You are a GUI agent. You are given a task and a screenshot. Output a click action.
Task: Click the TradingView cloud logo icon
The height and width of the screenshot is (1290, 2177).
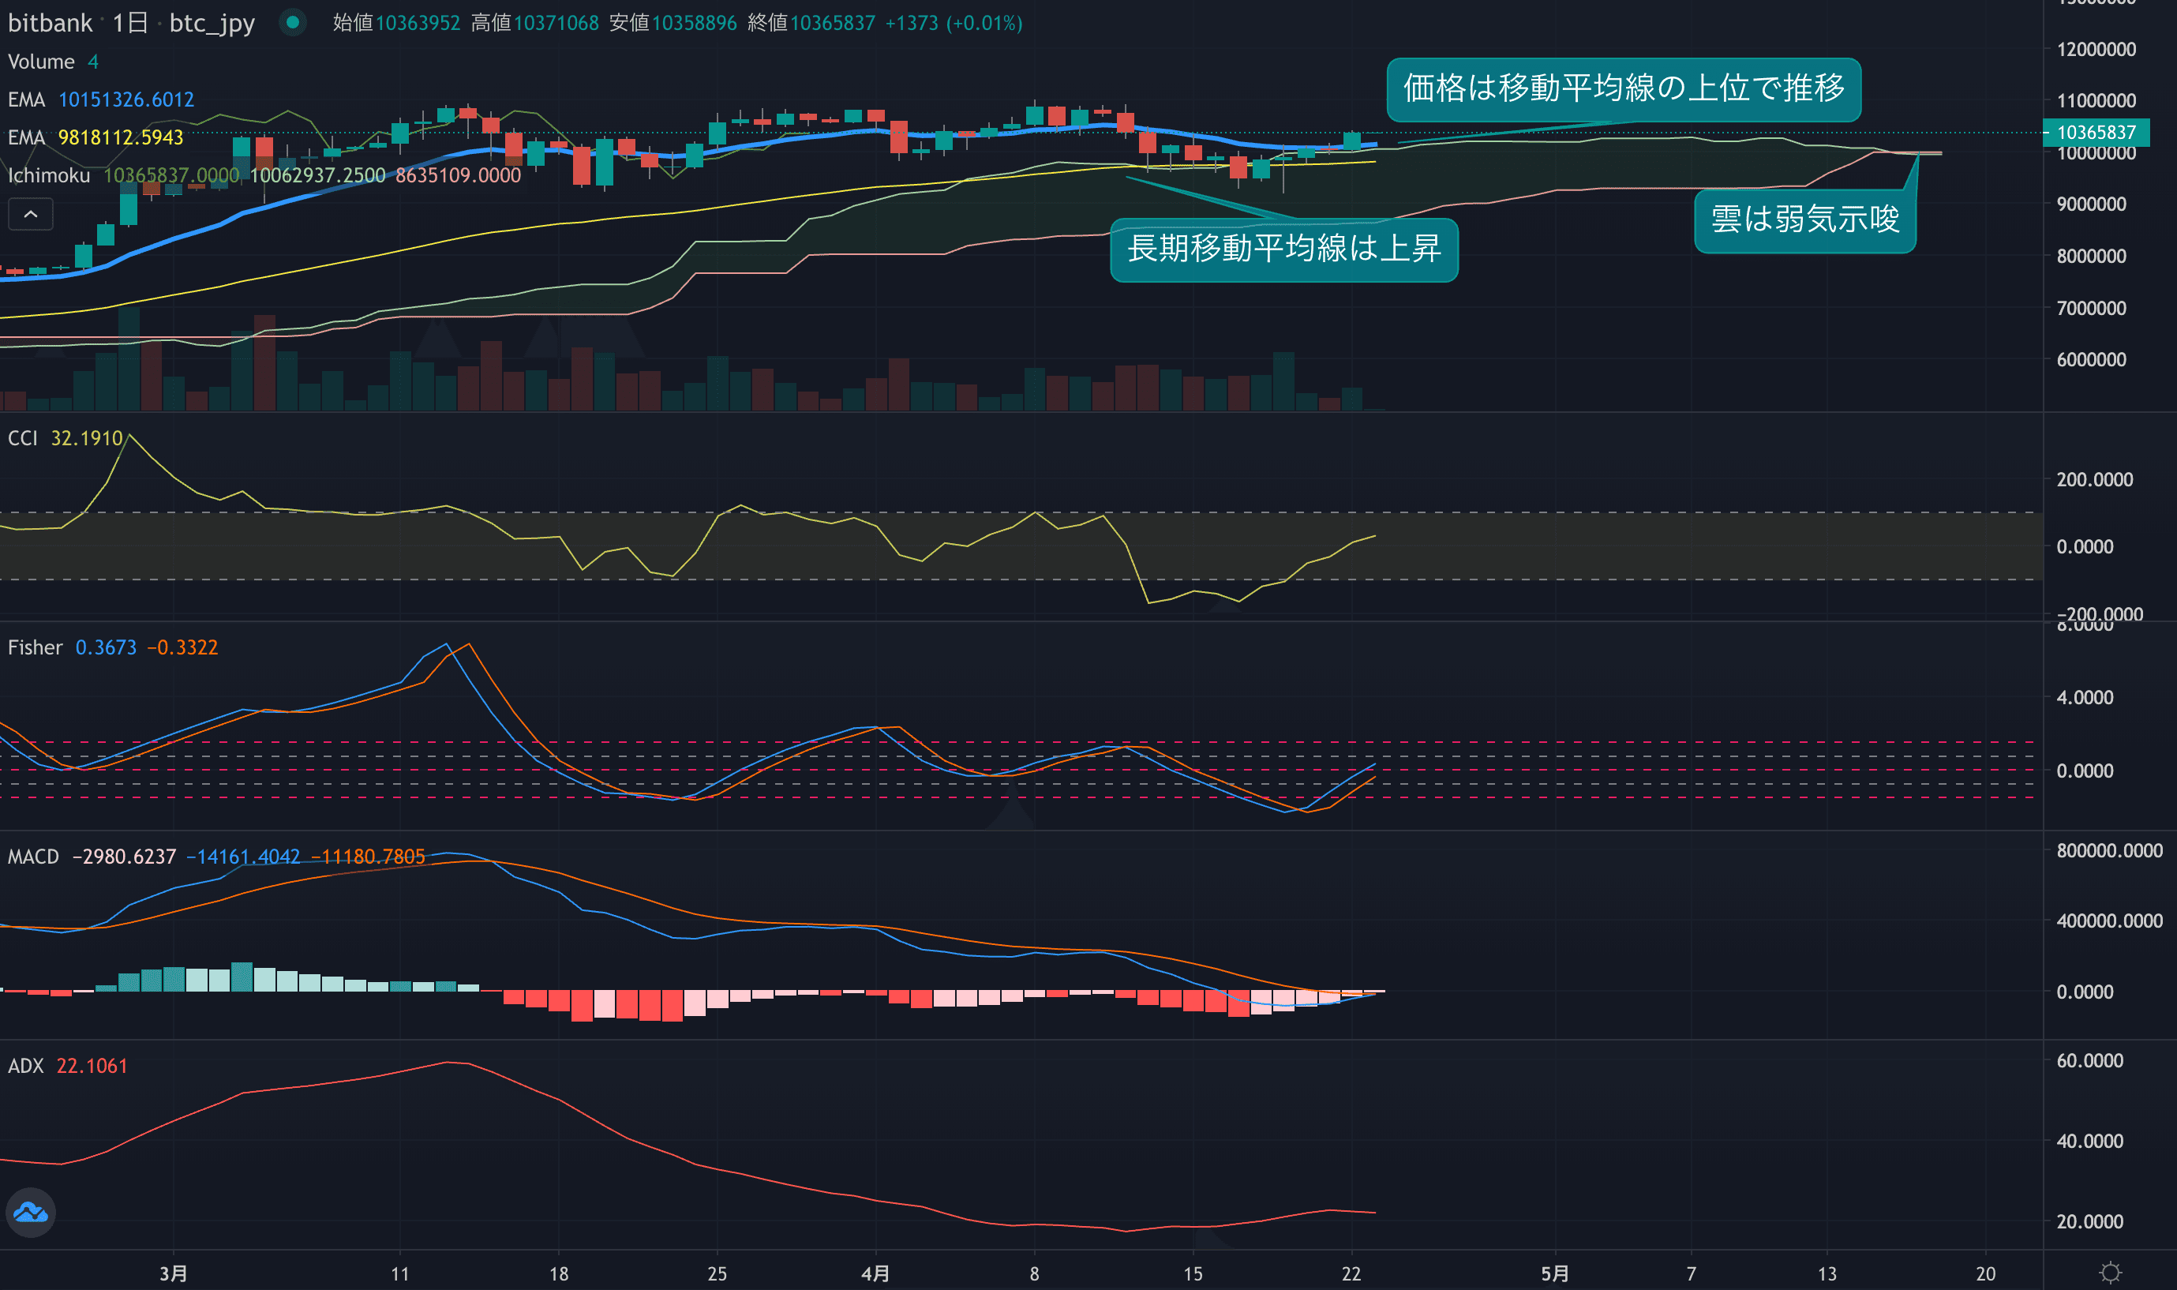[x=32, y=1212]
